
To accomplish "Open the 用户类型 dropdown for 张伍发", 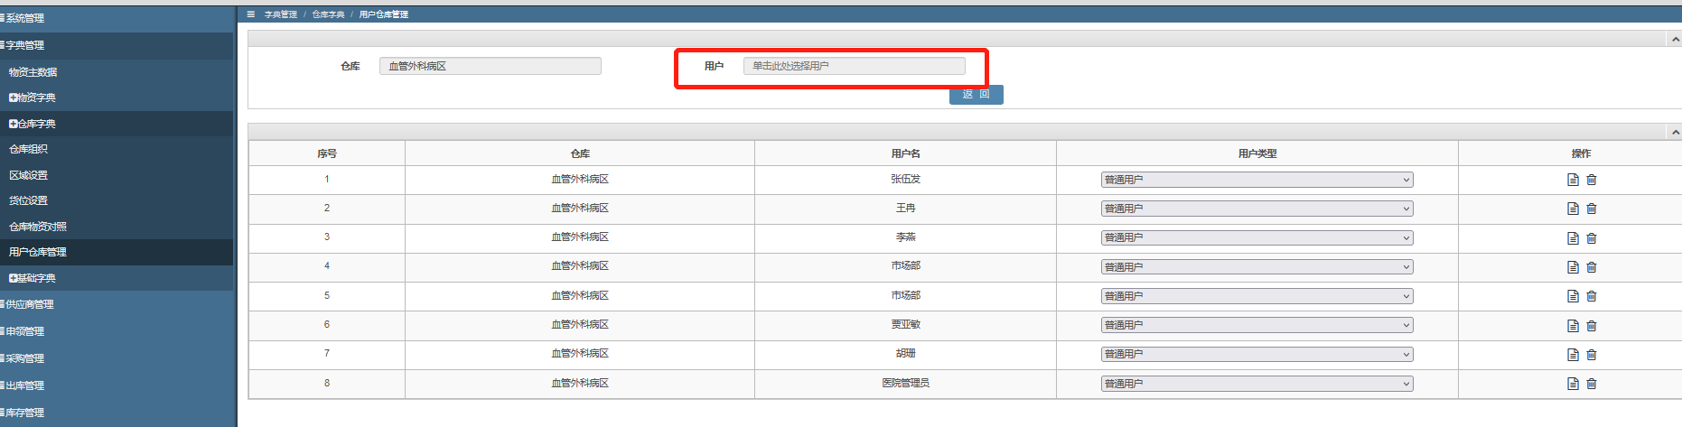I will (1257, 180).
